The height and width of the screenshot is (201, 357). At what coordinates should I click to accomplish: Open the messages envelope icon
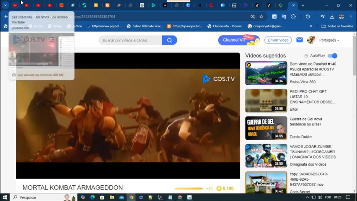[300, 40]
